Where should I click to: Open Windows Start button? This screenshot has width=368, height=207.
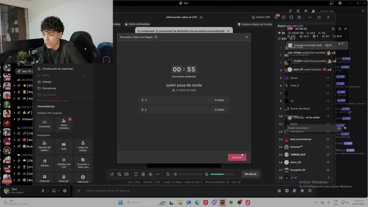tap(120, 202)
